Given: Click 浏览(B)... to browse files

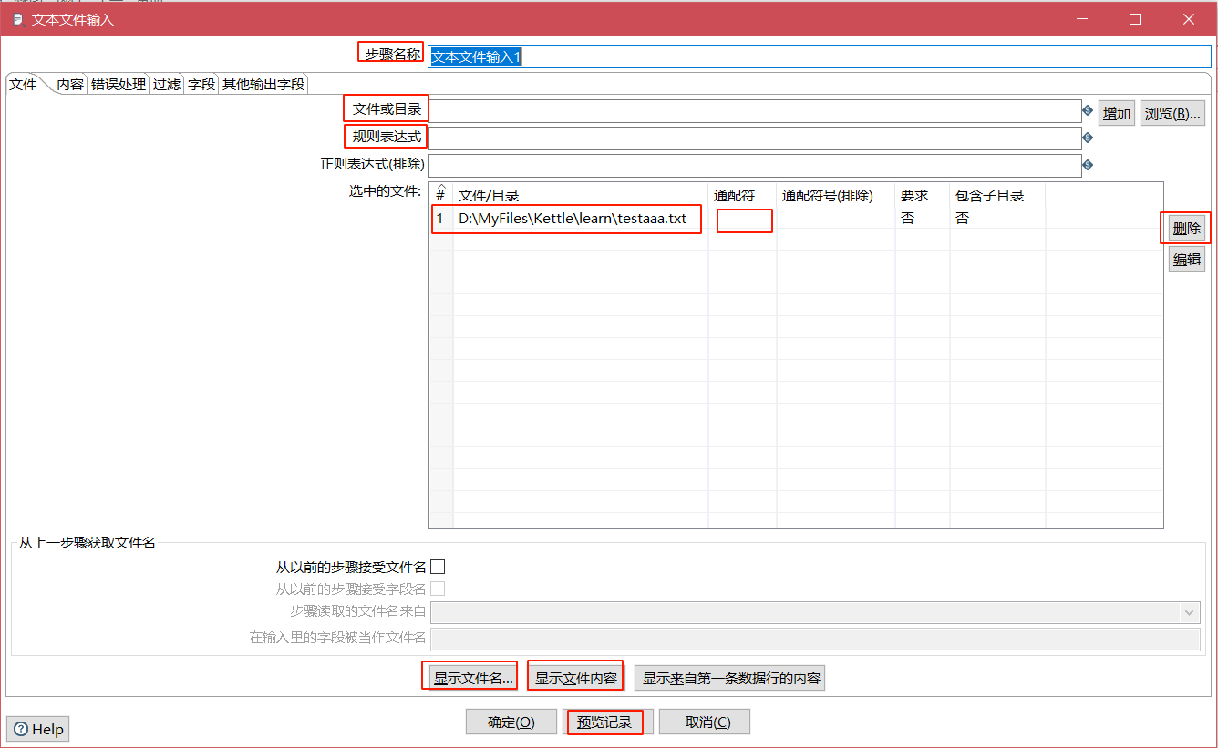Looking at the screenshot, I should pyautogui.click(x=1172, y=113).
